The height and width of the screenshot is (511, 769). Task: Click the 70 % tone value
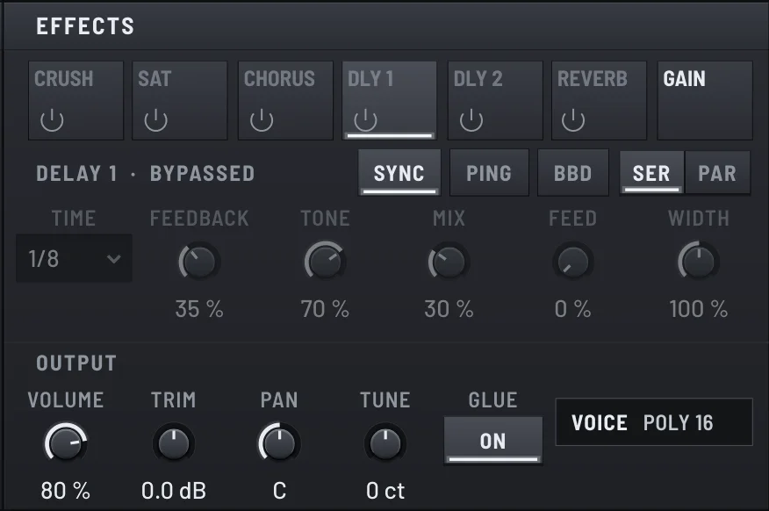coord(325,309)
